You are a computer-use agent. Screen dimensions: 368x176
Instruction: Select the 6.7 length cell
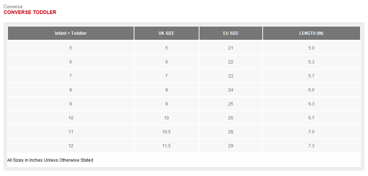pyautogui.click(x=311, y=118)
